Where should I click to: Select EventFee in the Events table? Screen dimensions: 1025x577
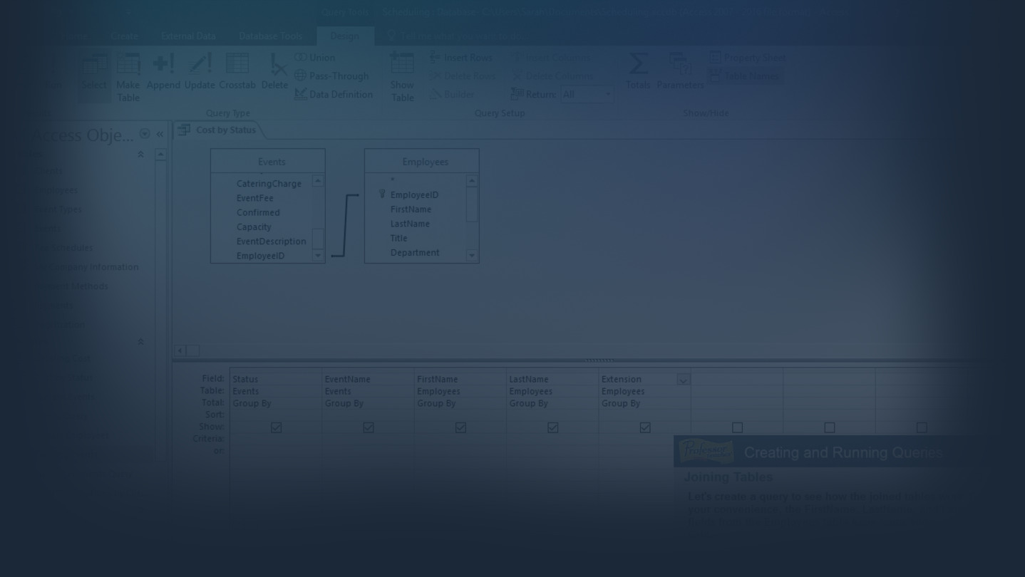coord(254,198)
